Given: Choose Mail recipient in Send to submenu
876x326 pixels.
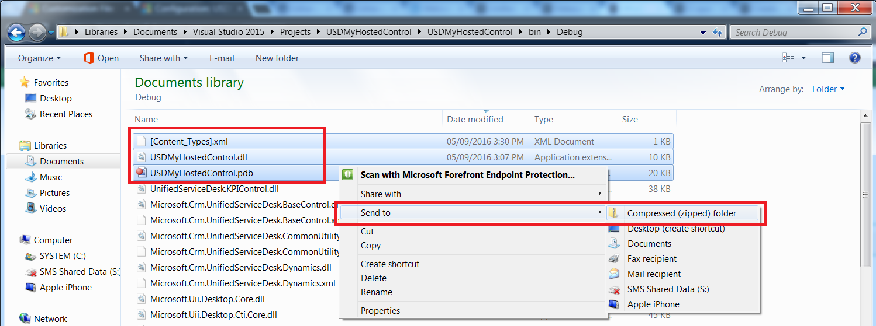Looking at the screenshot, I should coord(654,274).
